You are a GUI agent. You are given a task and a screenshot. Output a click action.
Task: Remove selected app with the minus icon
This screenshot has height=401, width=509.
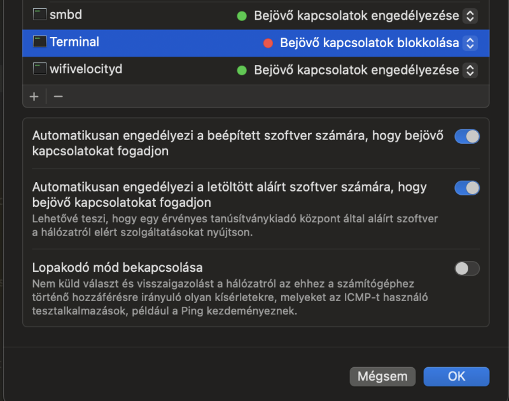pyautogui.click(x=59, y=97)
